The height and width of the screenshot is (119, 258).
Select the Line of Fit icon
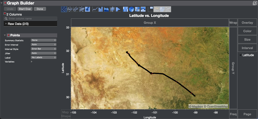pyautogui.click(x=76, y=9)
